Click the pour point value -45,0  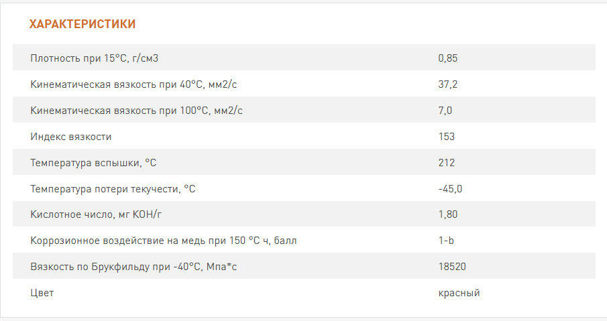tap(450, 189)
